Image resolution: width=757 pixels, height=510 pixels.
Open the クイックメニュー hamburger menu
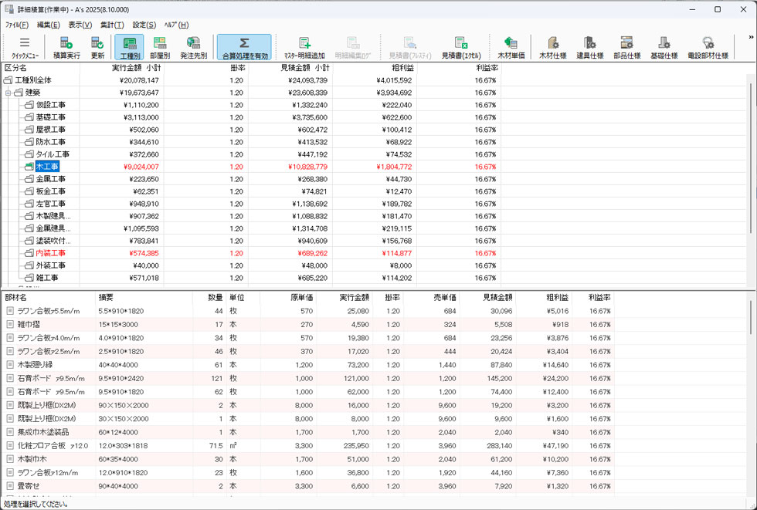point(25,47)
